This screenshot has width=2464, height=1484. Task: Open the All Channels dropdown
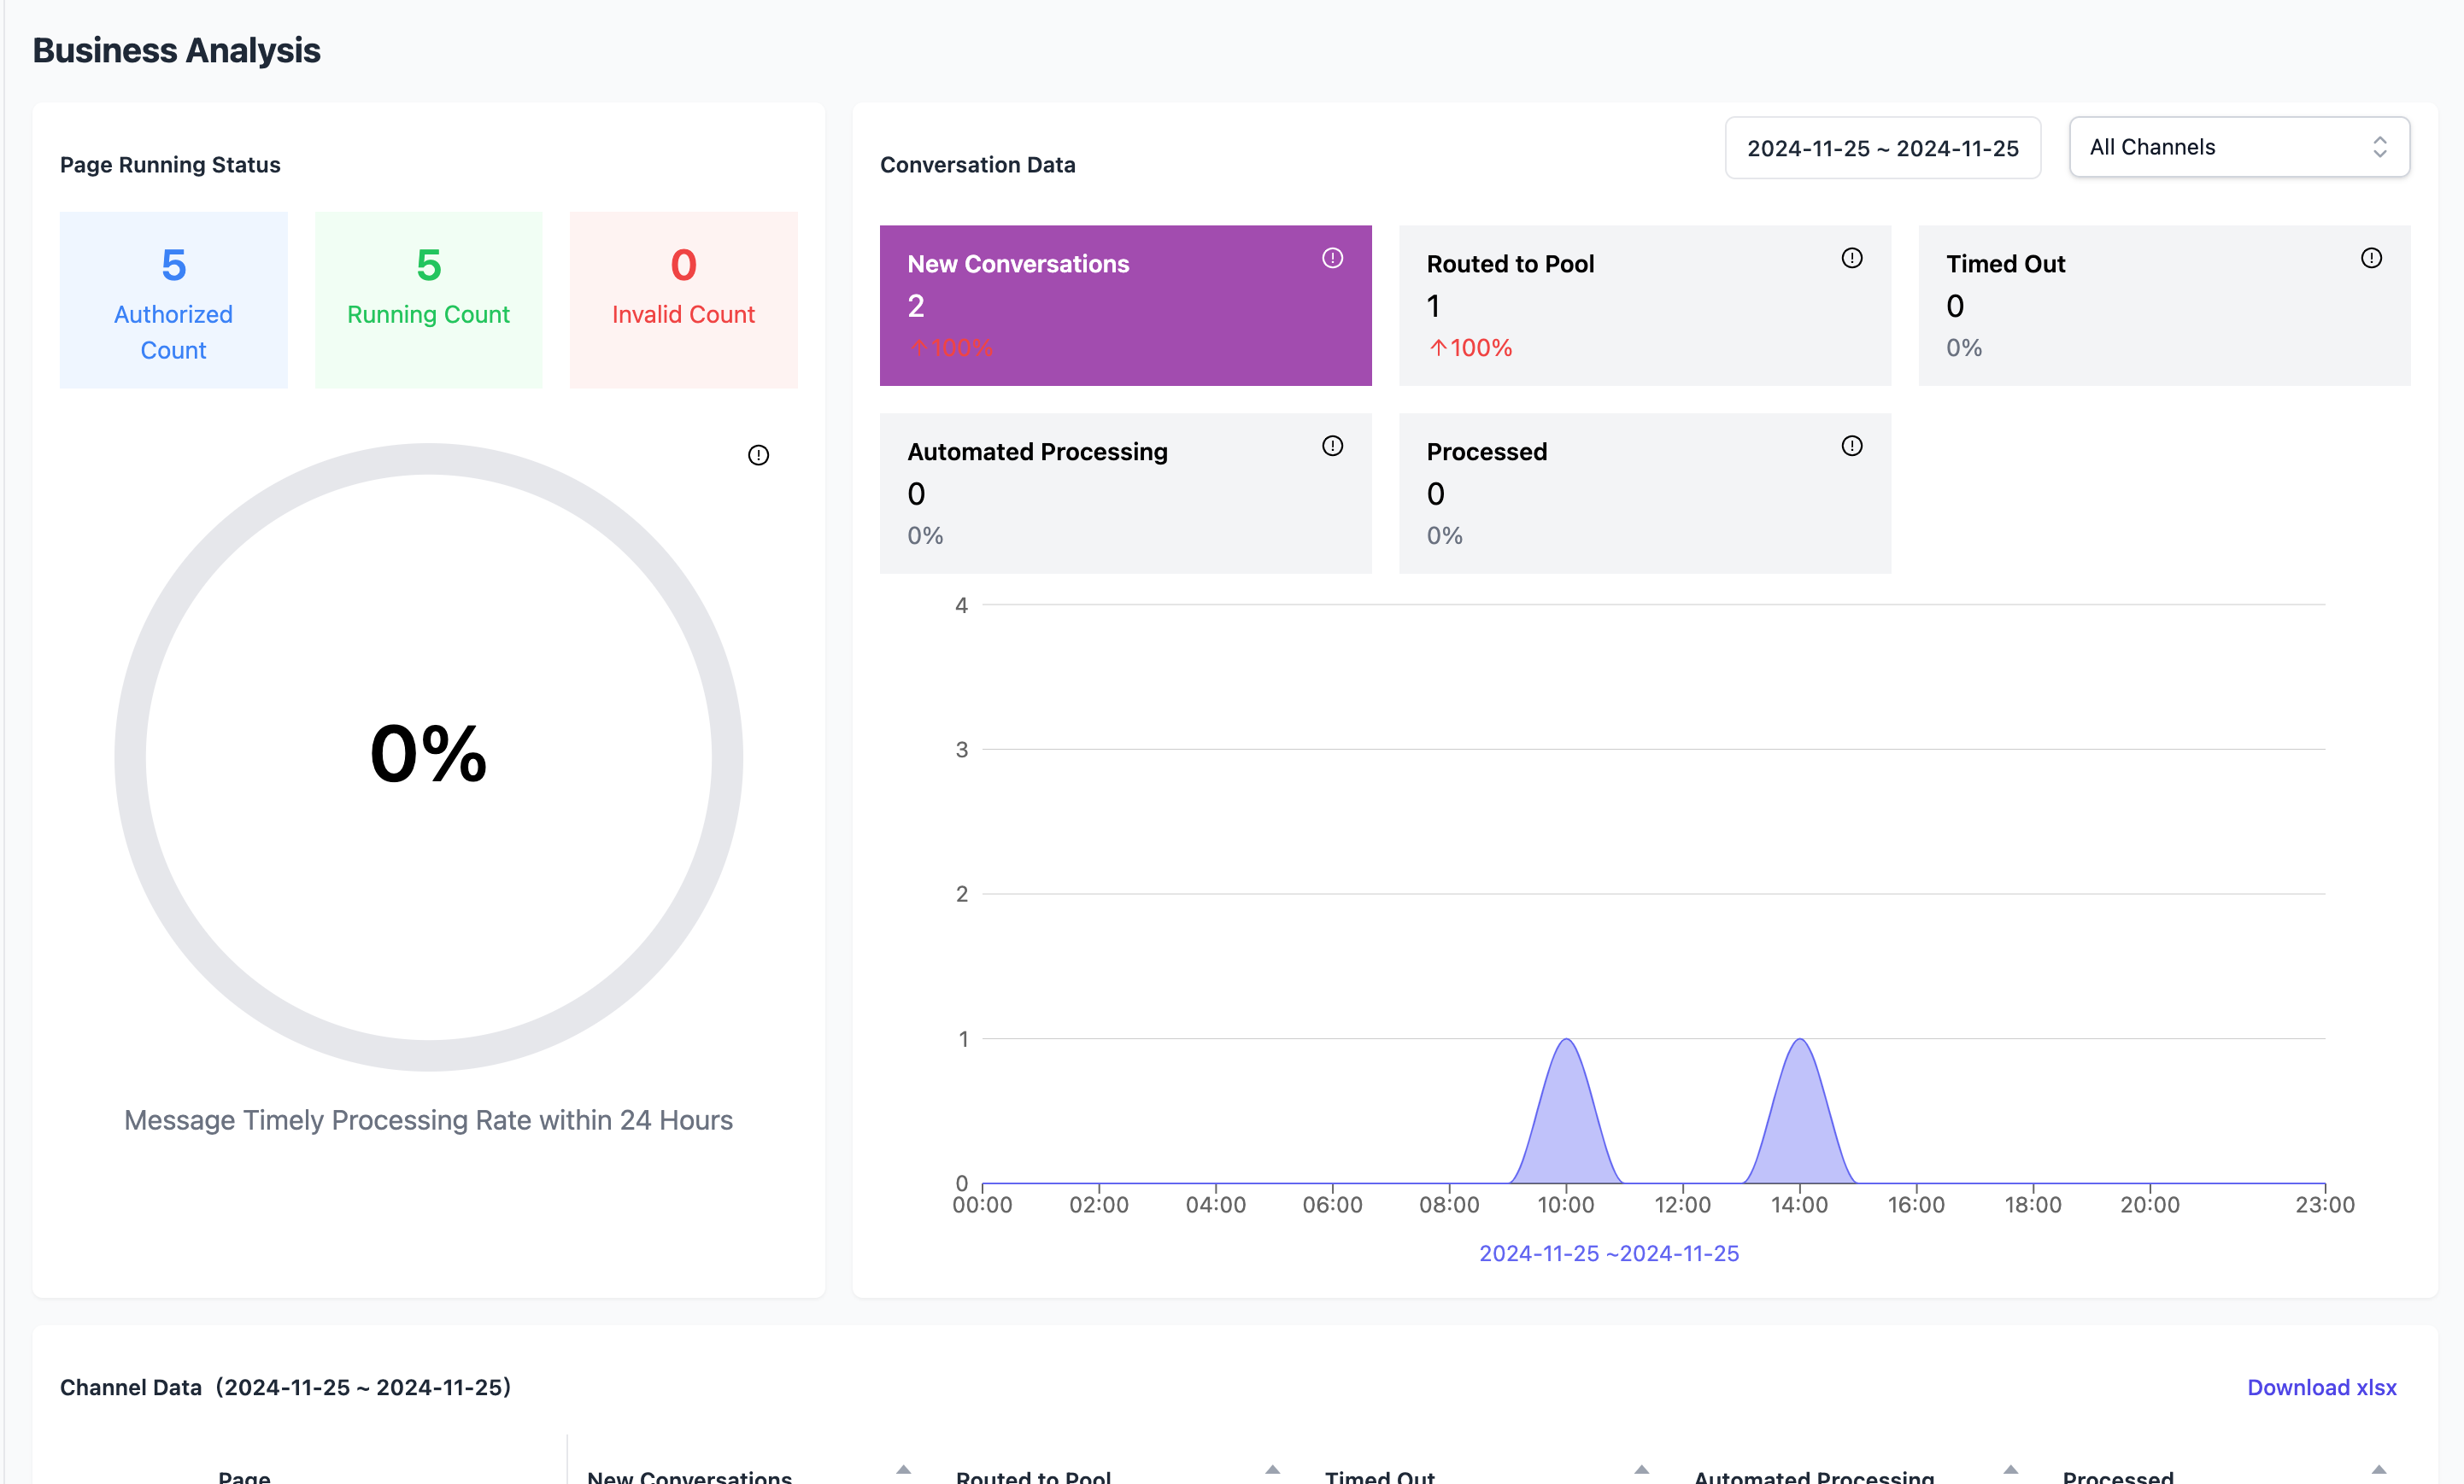[x=2238, y=148]
